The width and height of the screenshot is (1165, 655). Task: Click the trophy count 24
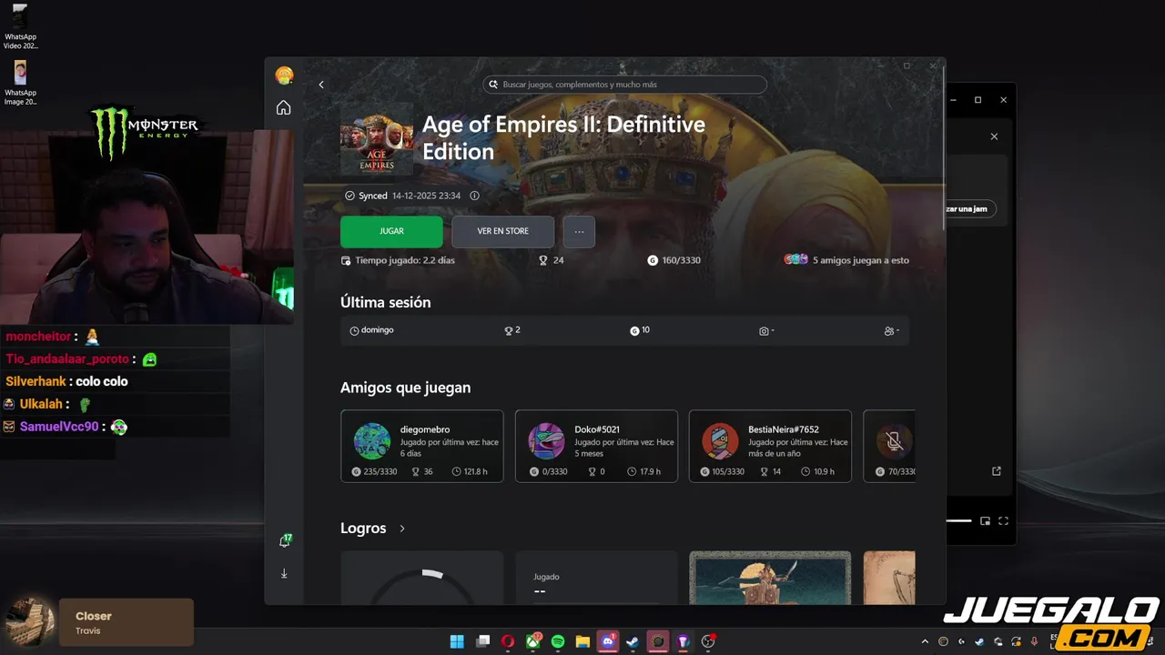coord(552,260)
